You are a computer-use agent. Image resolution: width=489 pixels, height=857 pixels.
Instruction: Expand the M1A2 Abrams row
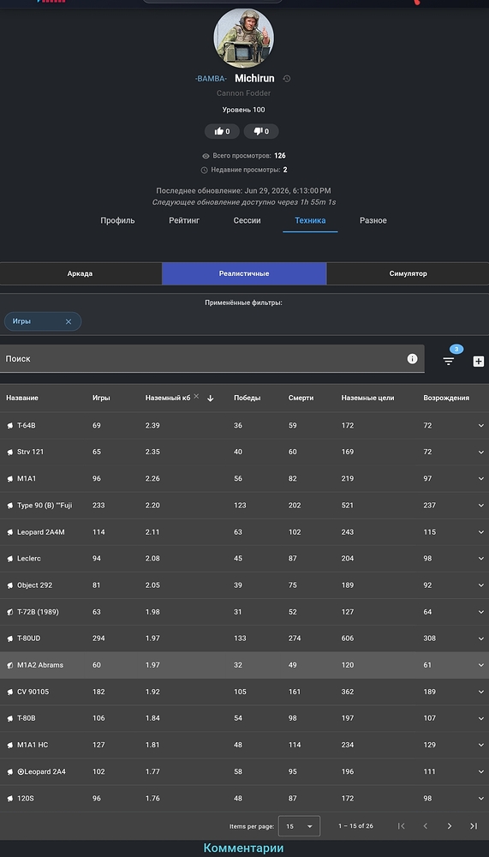click(481, 665)
